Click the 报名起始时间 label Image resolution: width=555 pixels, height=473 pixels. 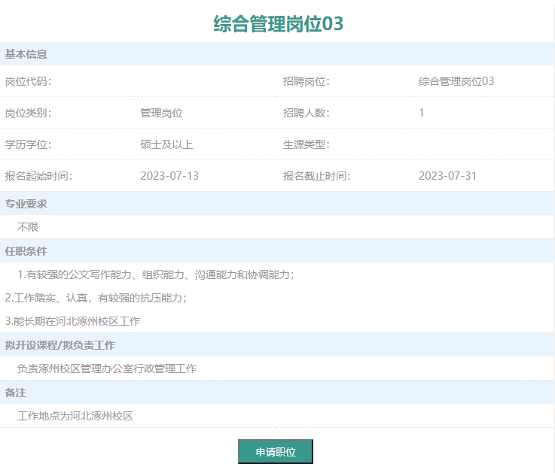point(38,176)
